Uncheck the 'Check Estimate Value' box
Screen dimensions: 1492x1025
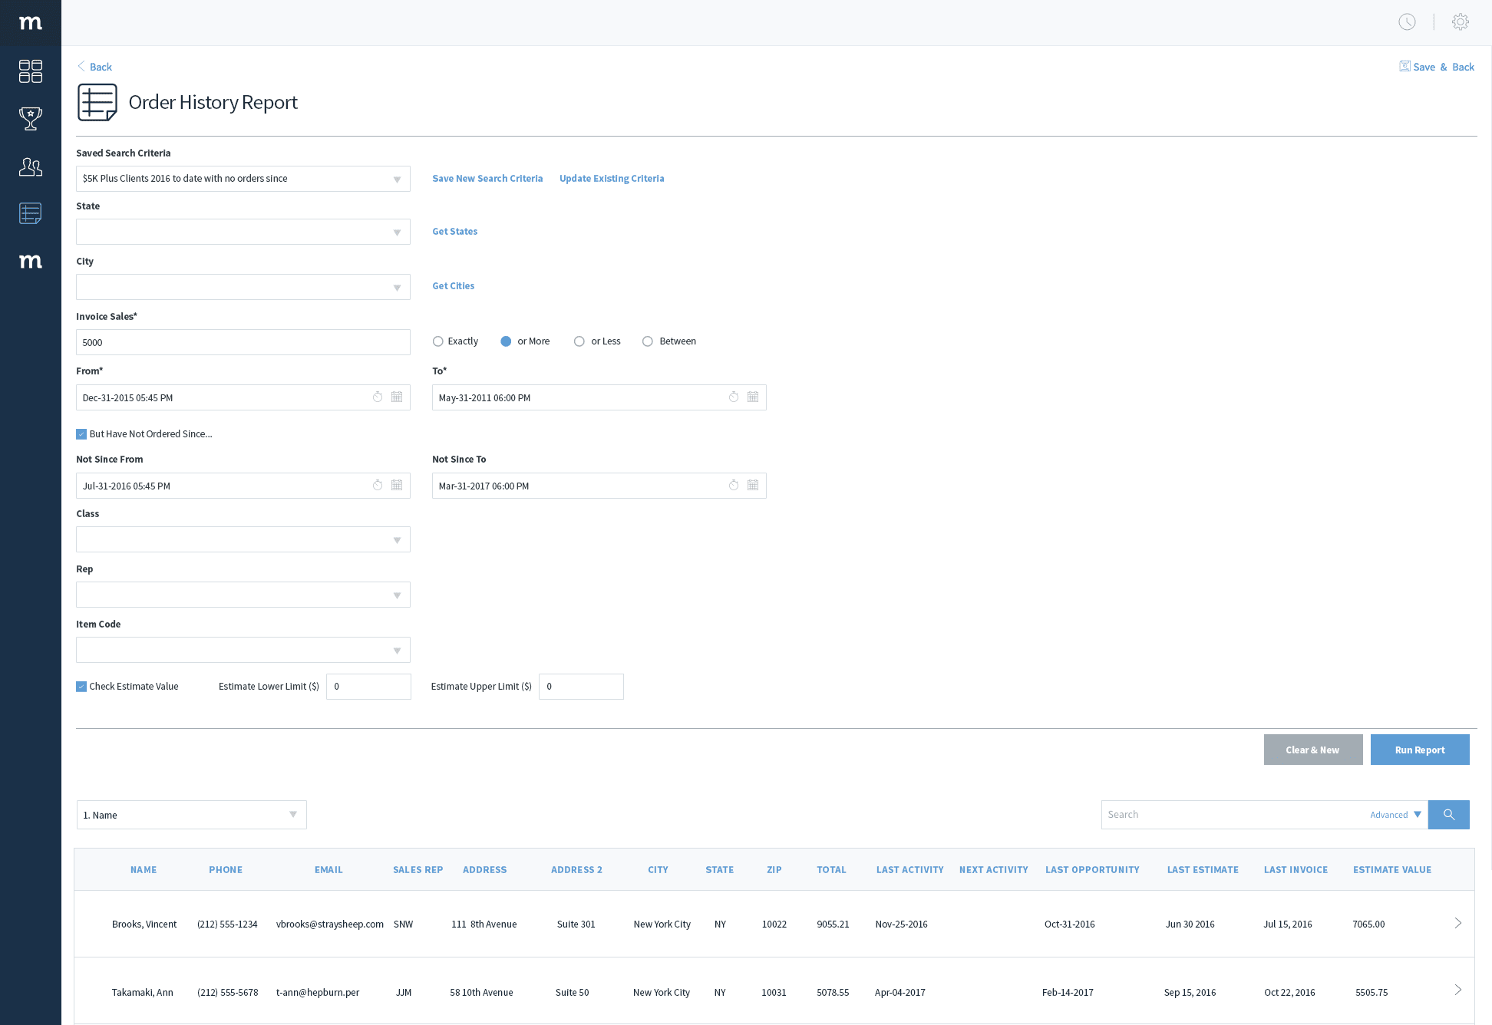click(x=81, y=686)
